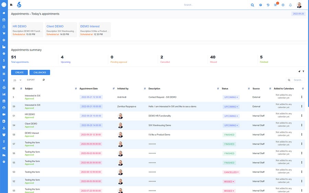Click the magnifier search icon in the header

click(252, 5)
